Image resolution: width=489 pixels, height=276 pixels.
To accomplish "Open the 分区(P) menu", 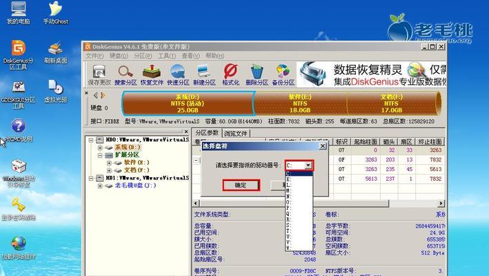I will click(x=143, y=56).
